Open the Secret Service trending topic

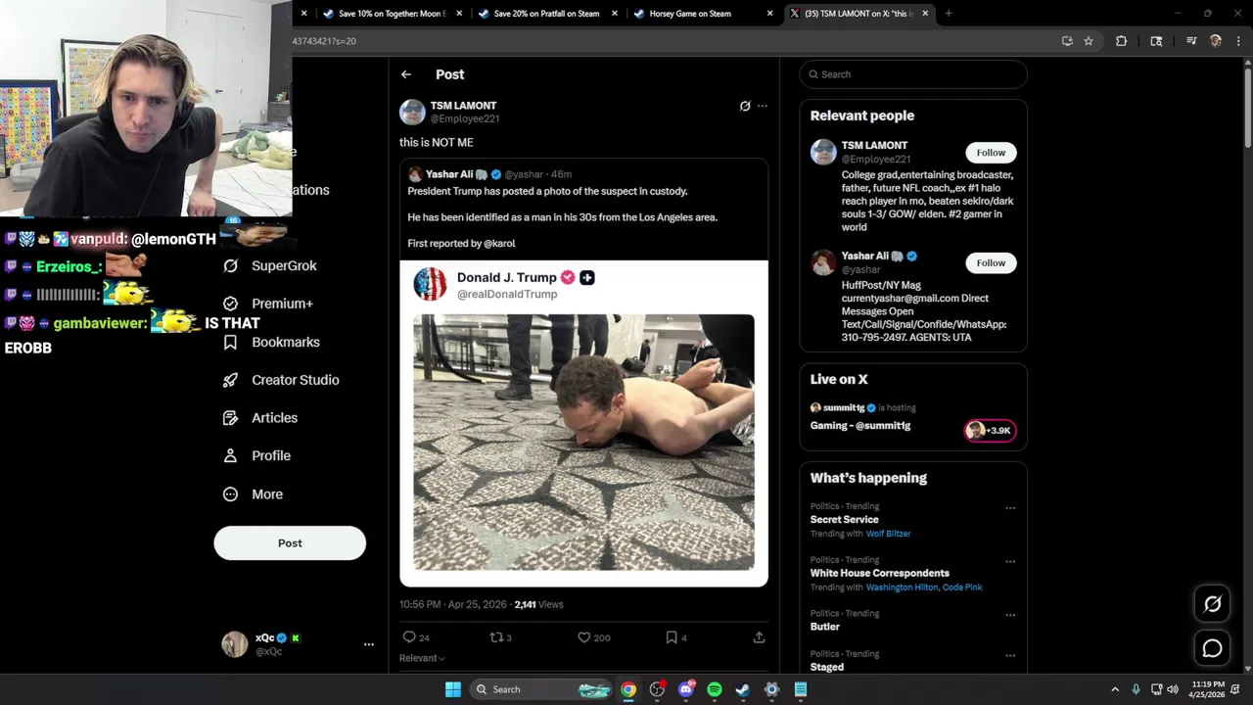pyautogui.click(x=844, y=520)
